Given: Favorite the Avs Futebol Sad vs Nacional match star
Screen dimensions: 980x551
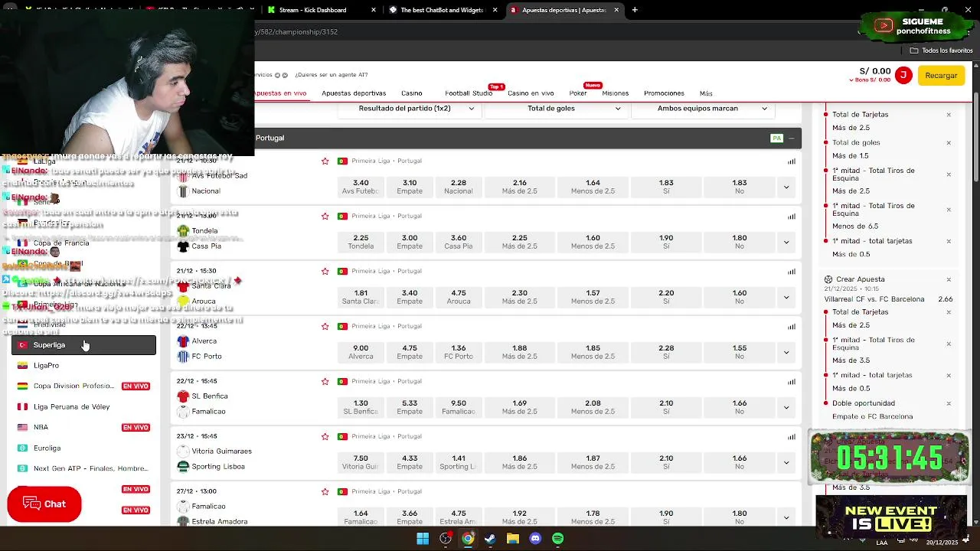Looking at the screenshot, I should pyautogui.click(x=325, y=161).
